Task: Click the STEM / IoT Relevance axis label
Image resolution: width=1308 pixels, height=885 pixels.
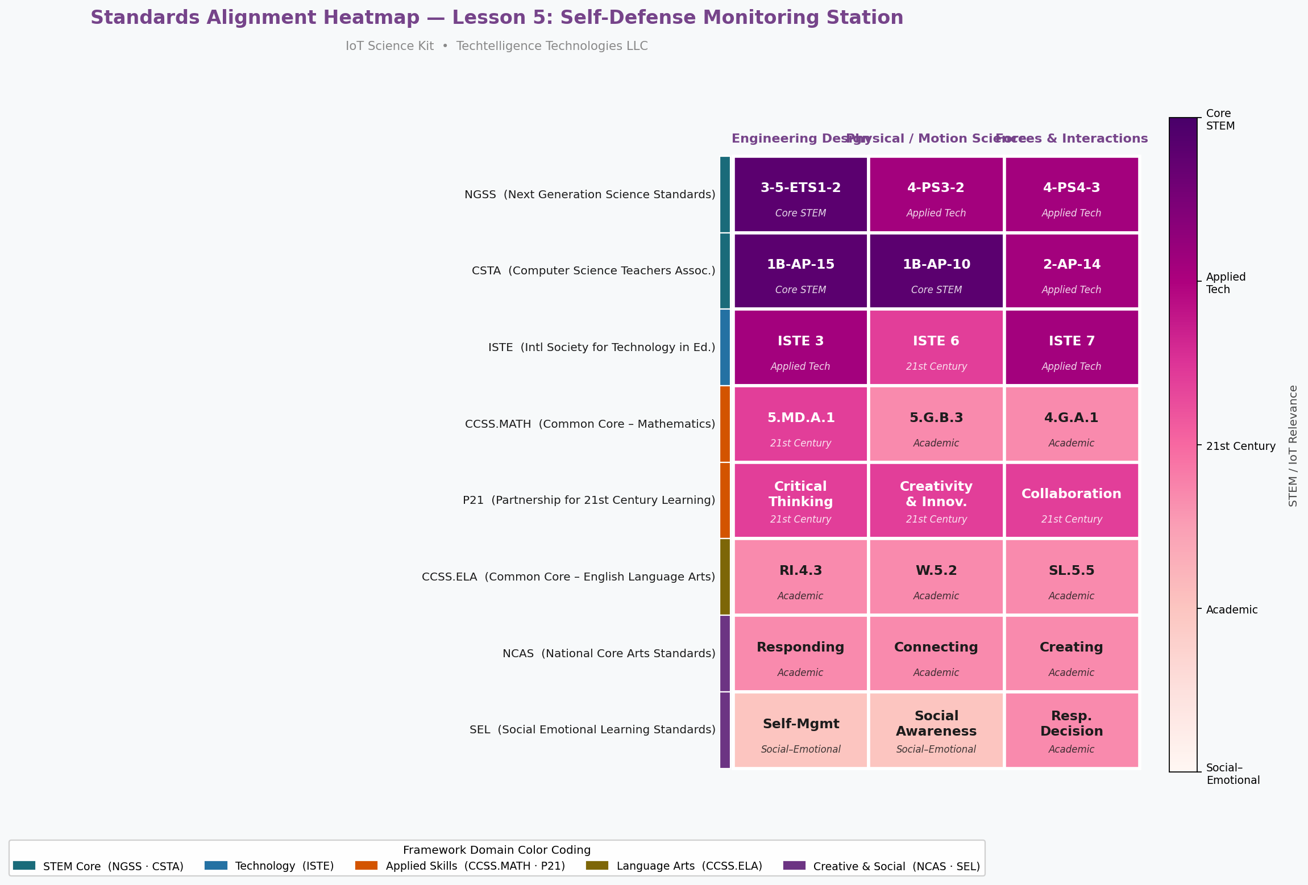Action: click(x=1293, y=446)
